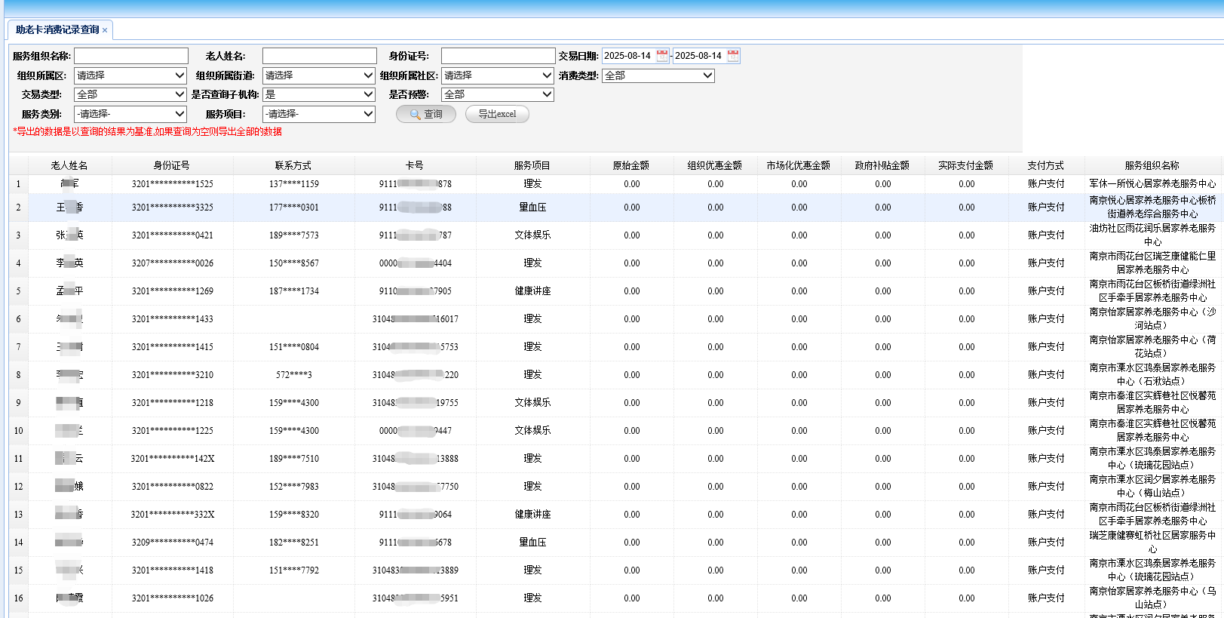Expand the 服务项目 filter dropdown
1224x618 pixels.
(319, 114)
